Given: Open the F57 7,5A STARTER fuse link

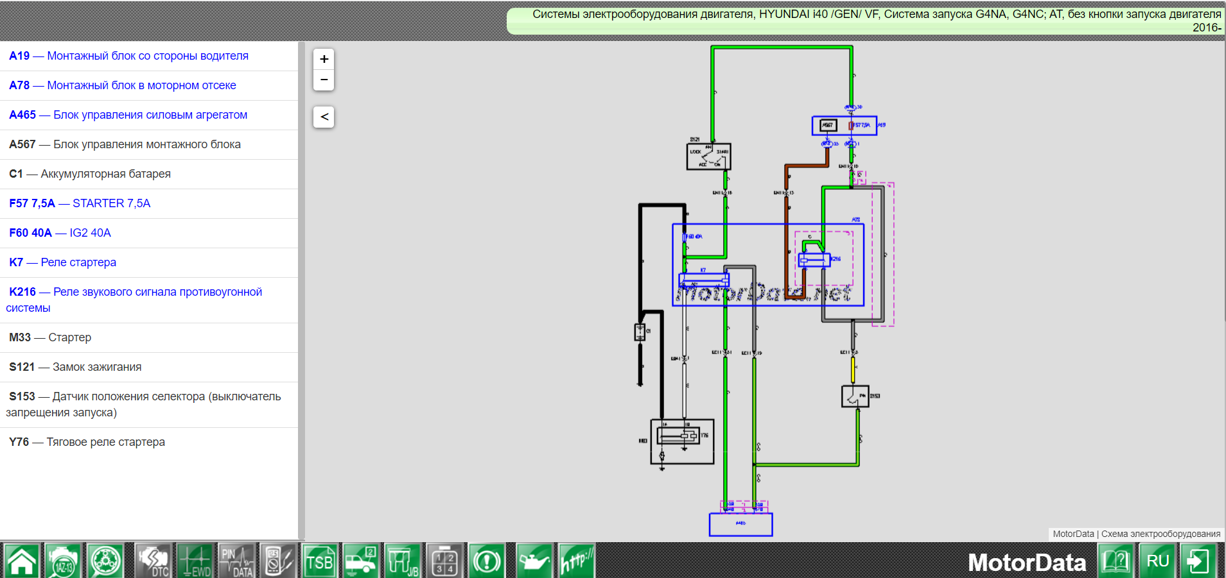Looking at the screenshot, I should [80, 203].
